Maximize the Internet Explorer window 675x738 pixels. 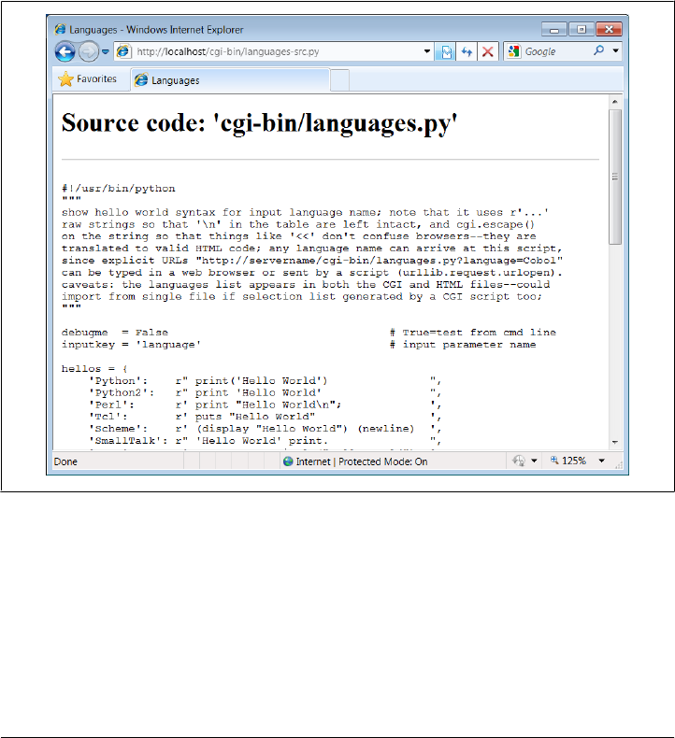tap(582, 30)
